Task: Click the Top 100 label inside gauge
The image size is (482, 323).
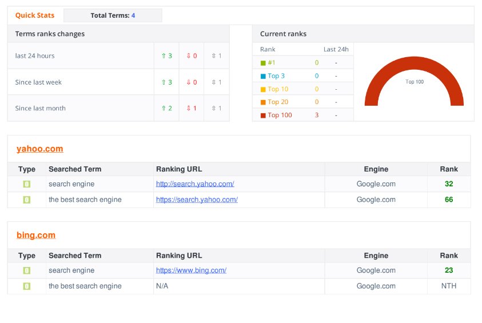Action: click(x=415, y=82)
